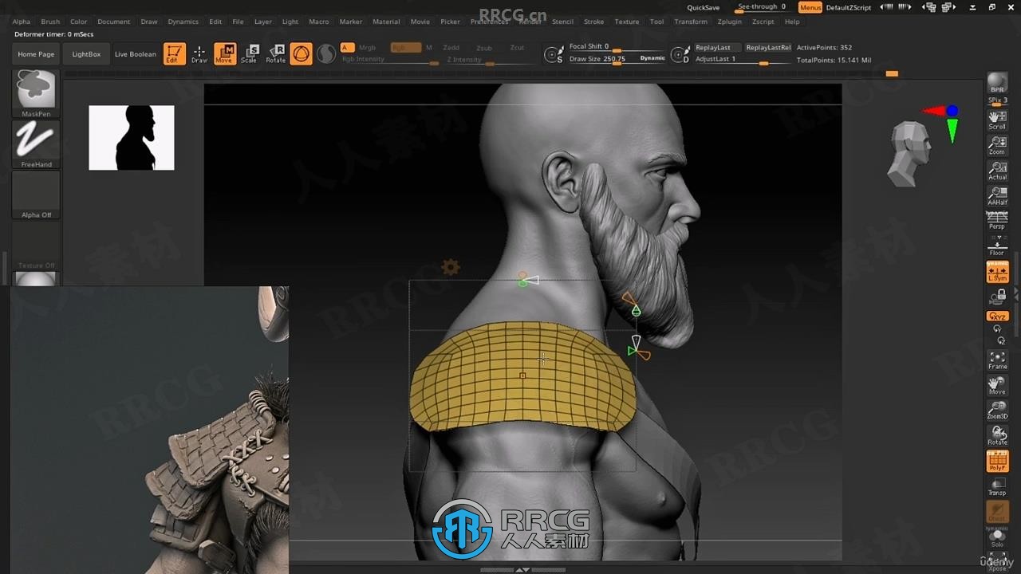The width and height of the screenshot is (1021, 574).
Task: Click the Scroll canvas icon
Action: (997, 120)
